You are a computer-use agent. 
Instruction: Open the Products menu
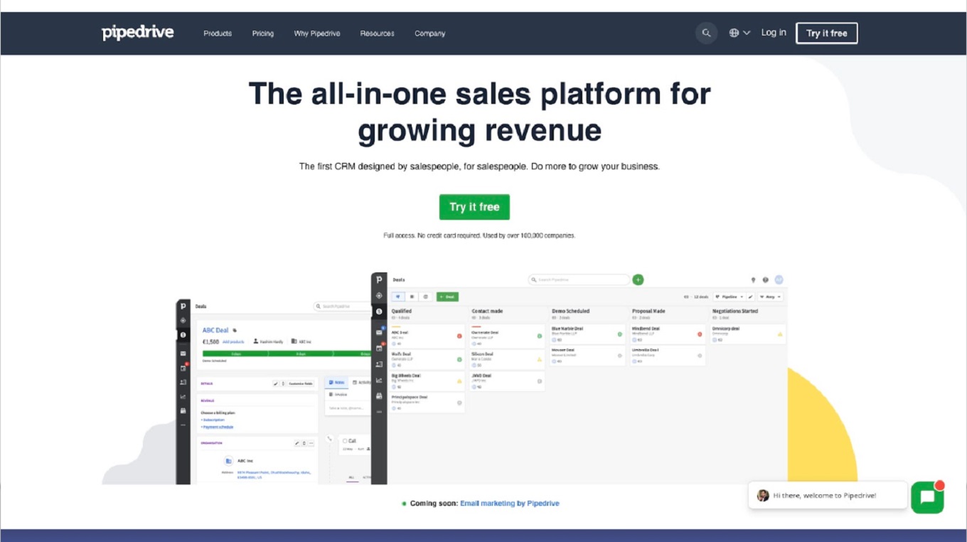pos(218,33)
